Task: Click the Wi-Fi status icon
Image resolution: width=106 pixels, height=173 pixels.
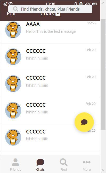Action: [x=11, y=4]
